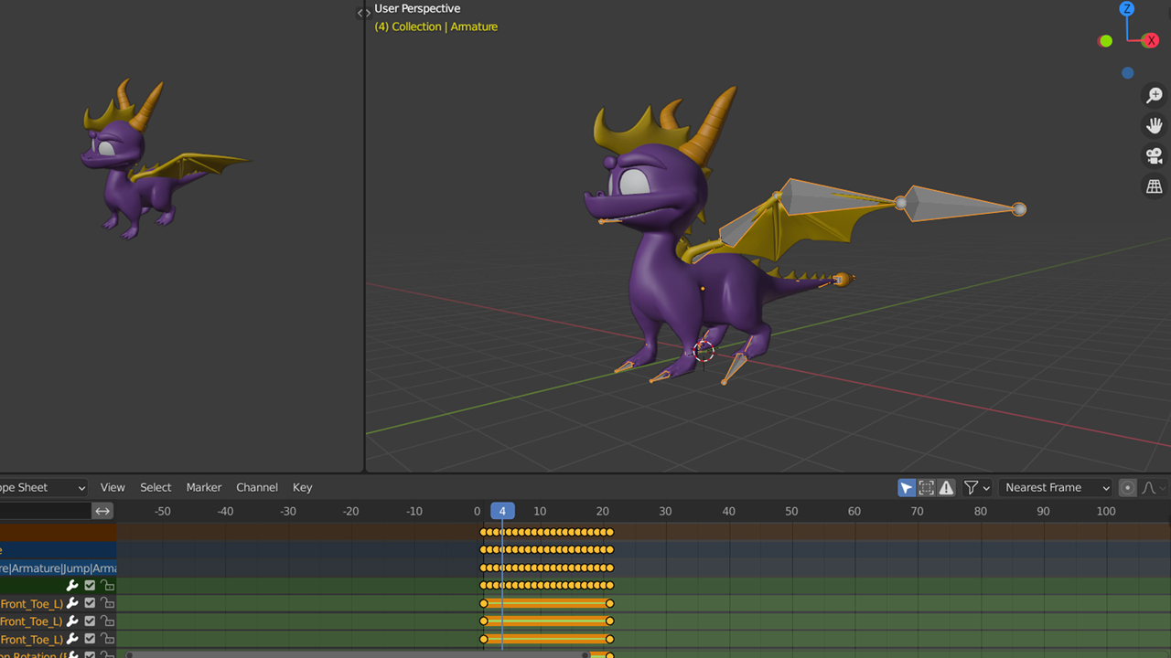Click the tail tip bone on the dragon
1171x658 pixels.
[x=842, y=279]
